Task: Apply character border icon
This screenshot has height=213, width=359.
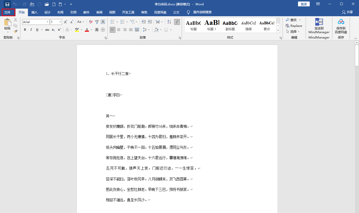Action: (x=103, y=22)
